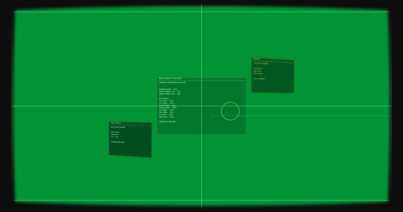
Task: Click the Trending: PIPELINE VALUE line
Action: tap(118, 142)
